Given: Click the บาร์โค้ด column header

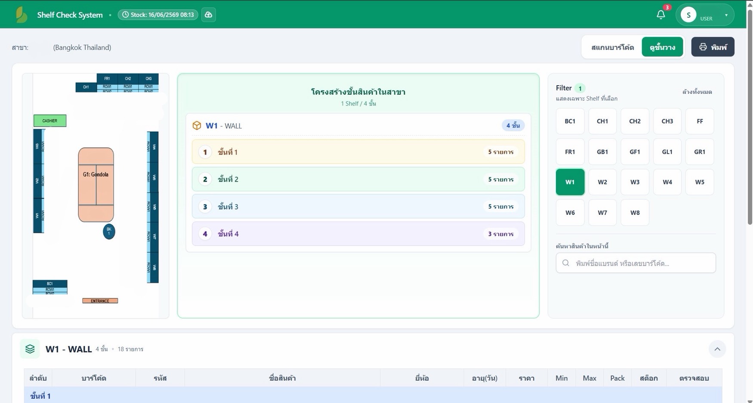Looking at the screenshot, I should pos(94,378).
